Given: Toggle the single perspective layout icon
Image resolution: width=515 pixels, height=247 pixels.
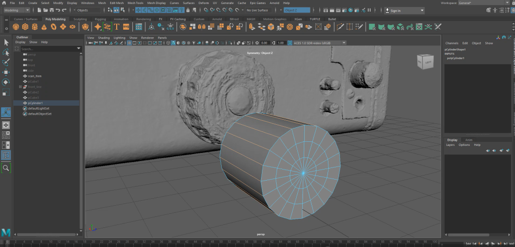Looking at the screenshot, I should pyautogui.click(x=6, y=125).
